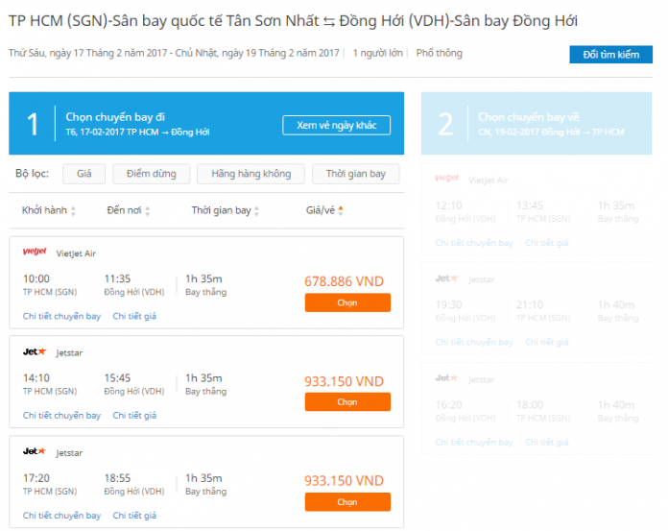The image size is (668, 531).
Task: Open Chi tiết giá for the 17:20 flight
Action: [x=134, y=516]
